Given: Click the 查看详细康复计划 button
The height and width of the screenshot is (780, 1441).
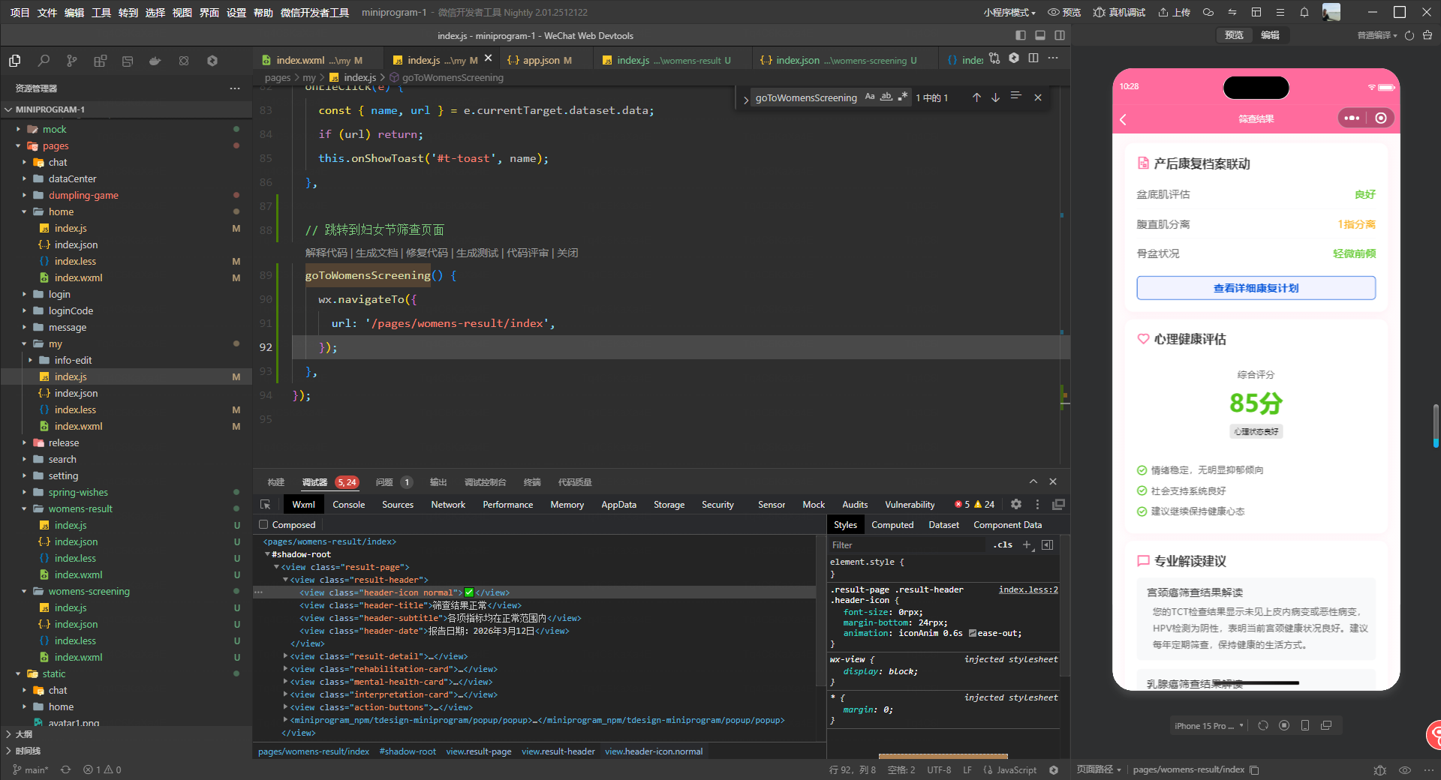Looking at the screenshot, I should [1256, 288].
